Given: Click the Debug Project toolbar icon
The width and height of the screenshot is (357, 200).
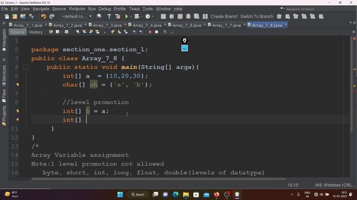Looking at the screenshot, I should (137, 16).
